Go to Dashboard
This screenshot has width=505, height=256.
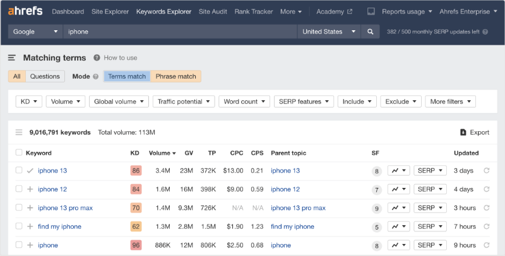pyautogui.click(x=68, y=11)
